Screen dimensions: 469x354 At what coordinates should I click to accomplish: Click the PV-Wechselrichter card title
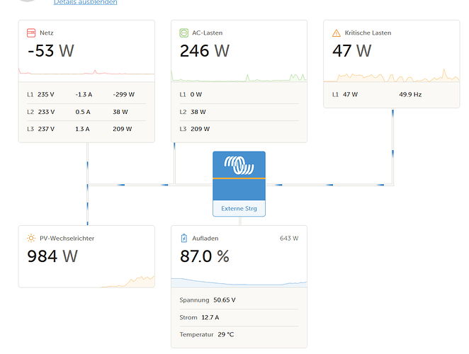tap(67, 239)
